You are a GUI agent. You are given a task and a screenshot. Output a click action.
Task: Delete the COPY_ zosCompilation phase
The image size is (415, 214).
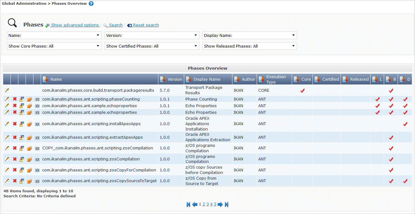point(15,148)
